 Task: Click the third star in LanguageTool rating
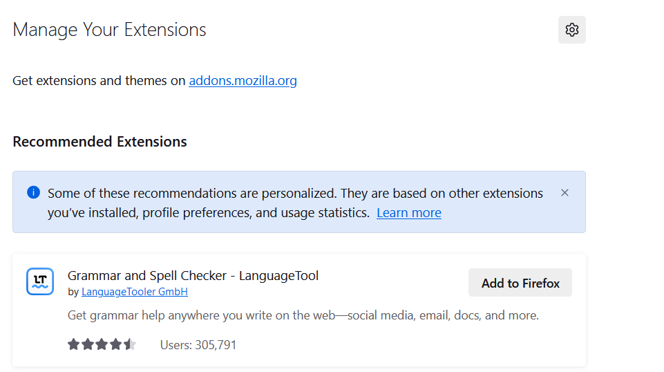pos(102,344)
